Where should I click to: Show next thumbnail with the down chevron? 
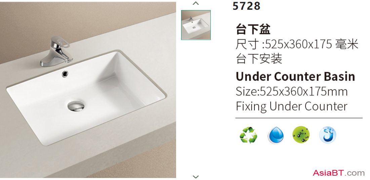point(196,176)
